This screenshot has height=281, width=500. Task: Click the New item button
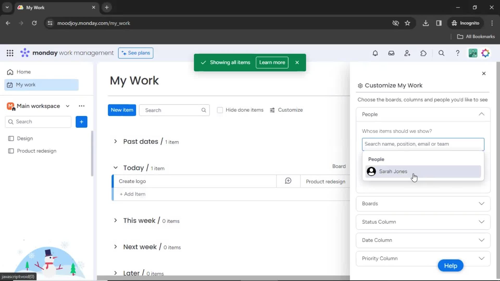(x=122, y=110)
